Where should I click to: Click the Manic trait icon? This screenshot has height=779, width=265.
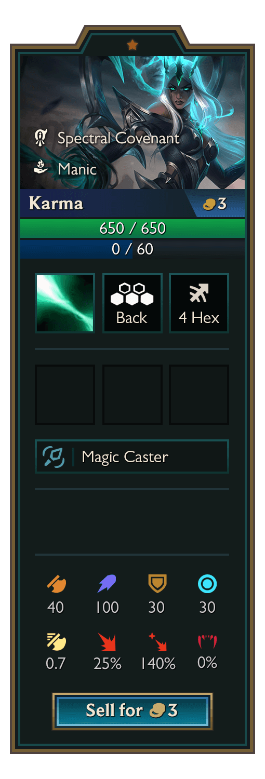(41, 167)
